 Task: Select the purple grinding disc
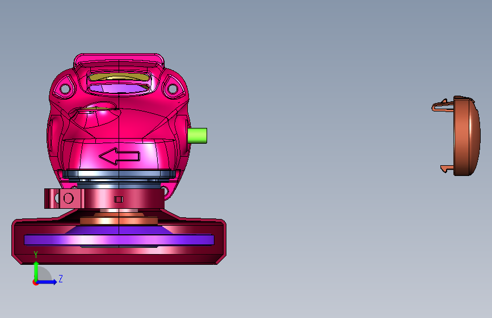[119, 240]
